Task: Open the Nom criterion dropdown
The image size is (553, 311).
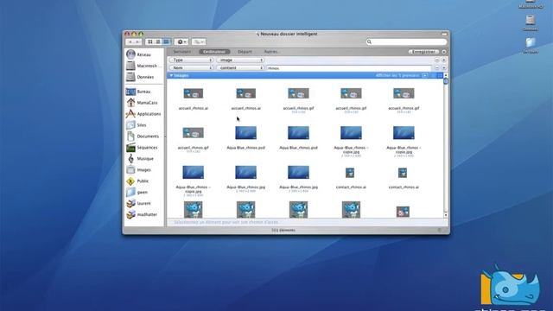Action: (x=191, y=67)
